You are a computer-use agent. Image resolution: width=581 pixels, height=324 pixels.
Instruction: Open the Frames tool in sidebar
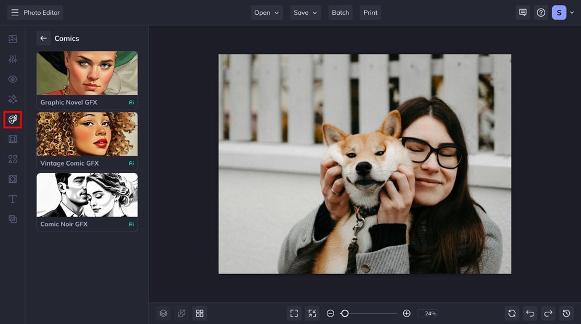pyautogui.click(x=12, y=139)
